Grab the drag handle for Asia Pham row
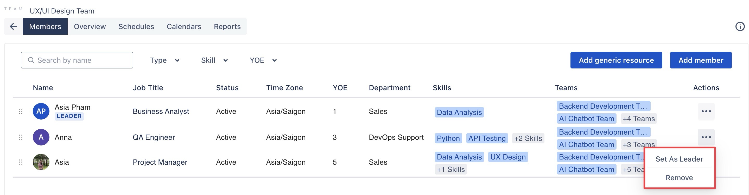749x195 pixels. (x=21, y=111)
